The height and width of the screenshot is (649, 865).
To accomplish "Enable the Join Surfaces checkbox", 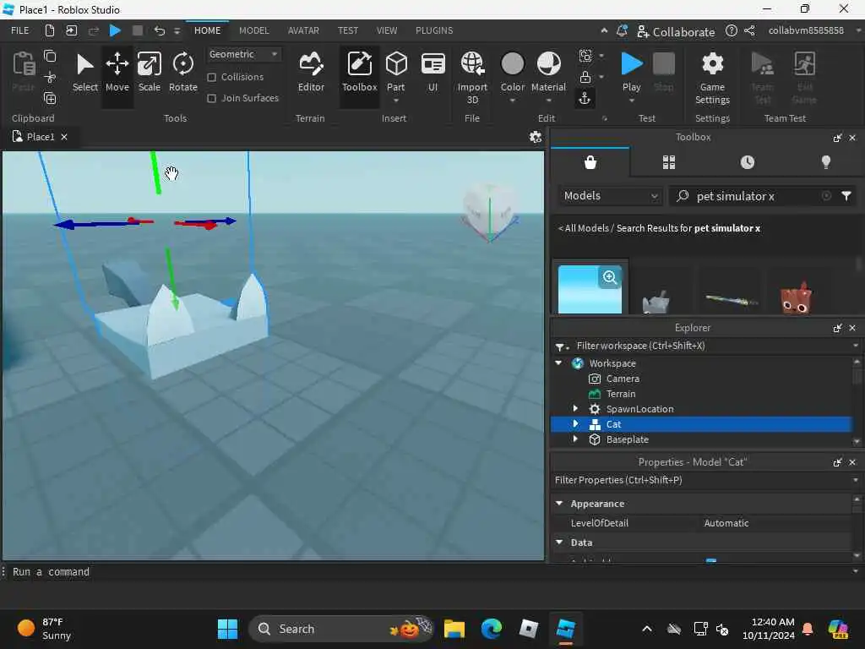I will tap(211, 98).
